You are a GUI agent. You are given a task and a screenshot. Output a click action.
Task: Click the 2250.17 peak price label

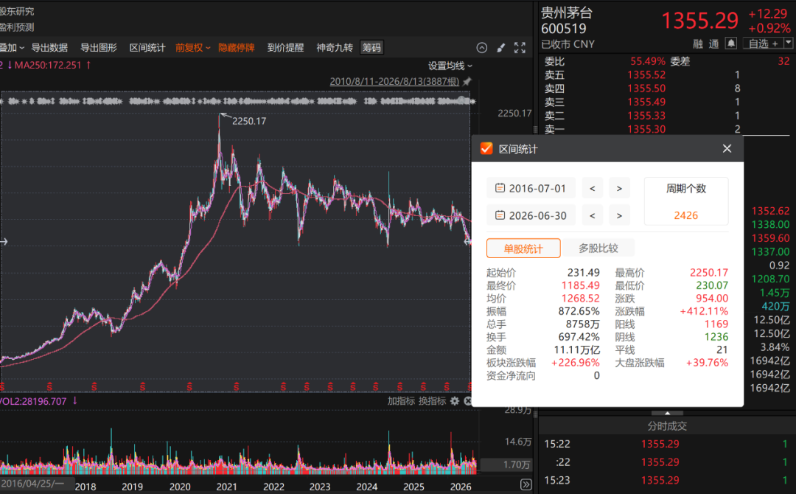[249, 121]
